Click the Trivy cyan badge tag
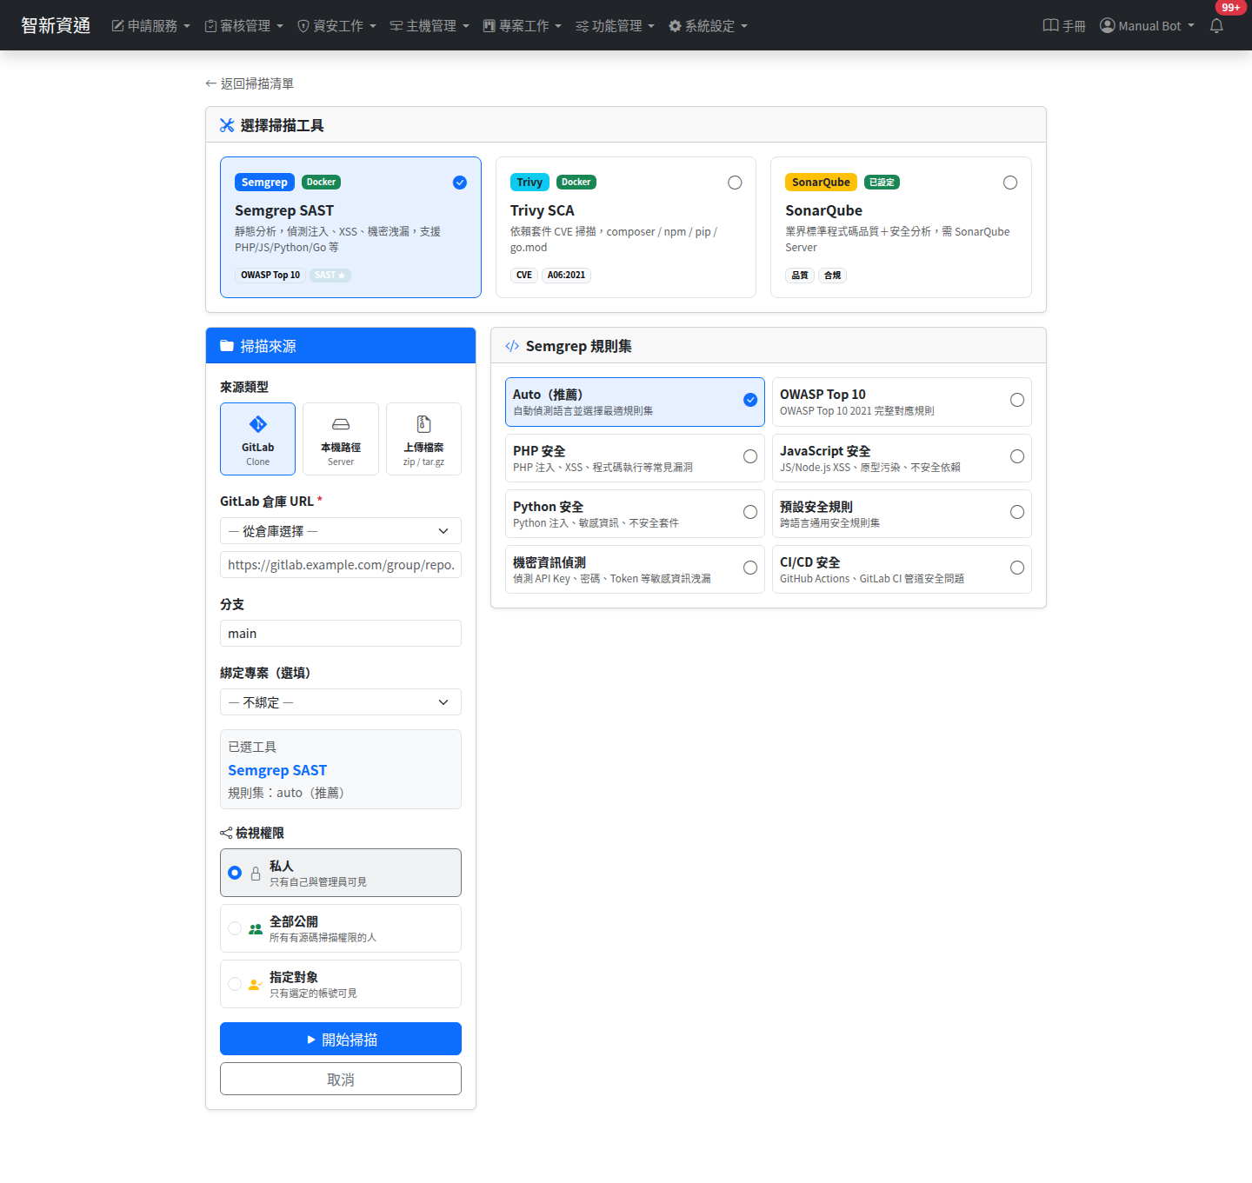Screen dimensions: 1252x1183 point(529,182)
